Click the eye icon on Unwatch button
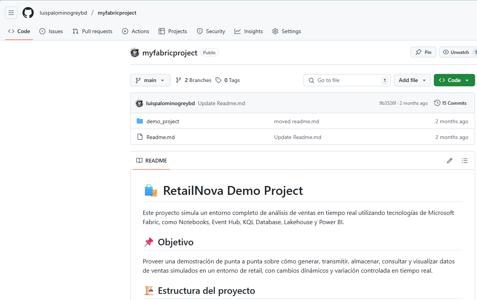The height and width of the screenshot is (300, 477). click(446, 52)
